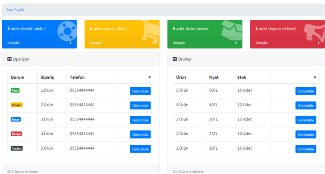Click the open box icon on products card
This screenshot has width=325, height=174.
pos(232,30)
